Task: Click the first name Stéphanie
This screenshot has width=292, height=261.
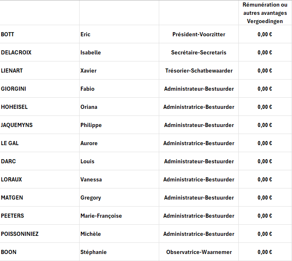Action: tap(94, 252)
